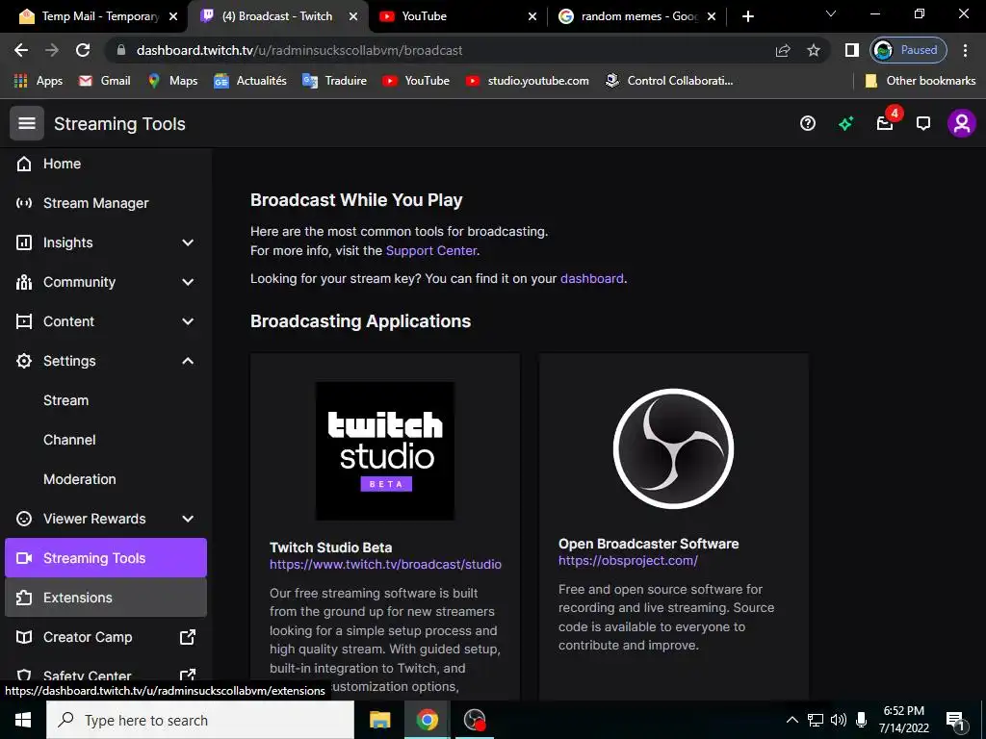Toggle Chrome side panel icon
The image size is (986, 739).
click(x=852, y=50)
